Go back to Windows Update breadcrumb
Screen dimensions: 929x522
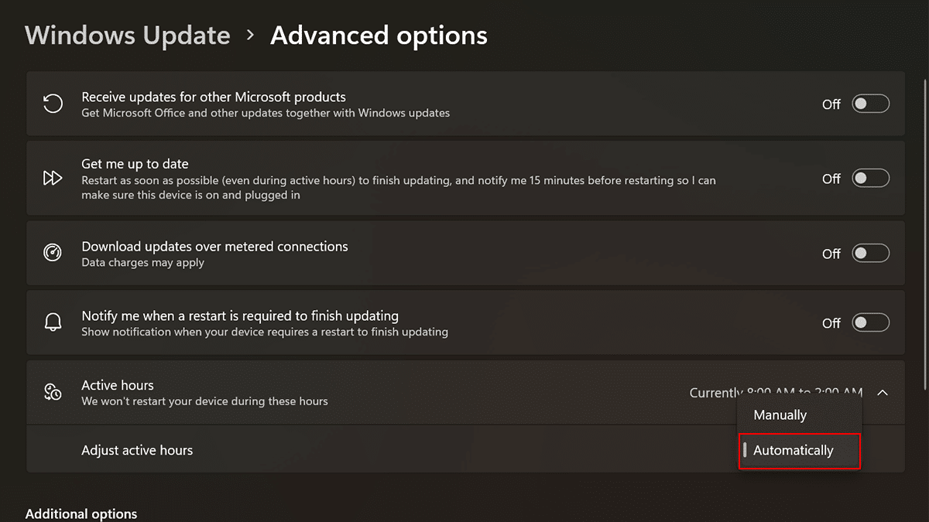128,36
